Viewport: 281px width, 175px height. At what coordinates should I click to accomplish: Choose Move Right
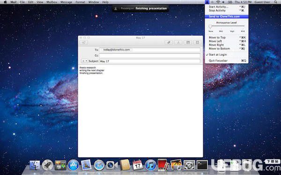[227, 45]
